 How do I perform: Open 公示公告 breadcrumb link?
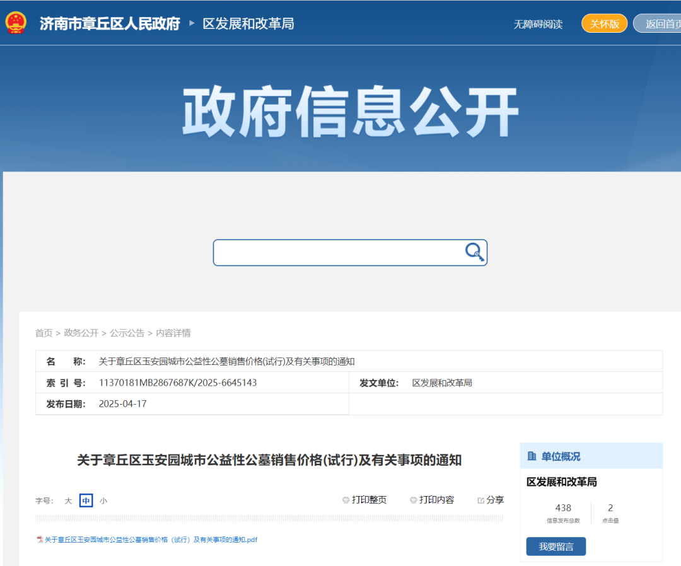127,333
